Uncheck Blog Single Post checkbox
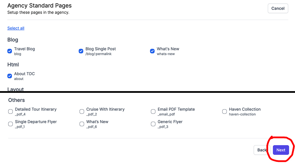This screenshot has height=163, width=295. [x=81, y=51]
